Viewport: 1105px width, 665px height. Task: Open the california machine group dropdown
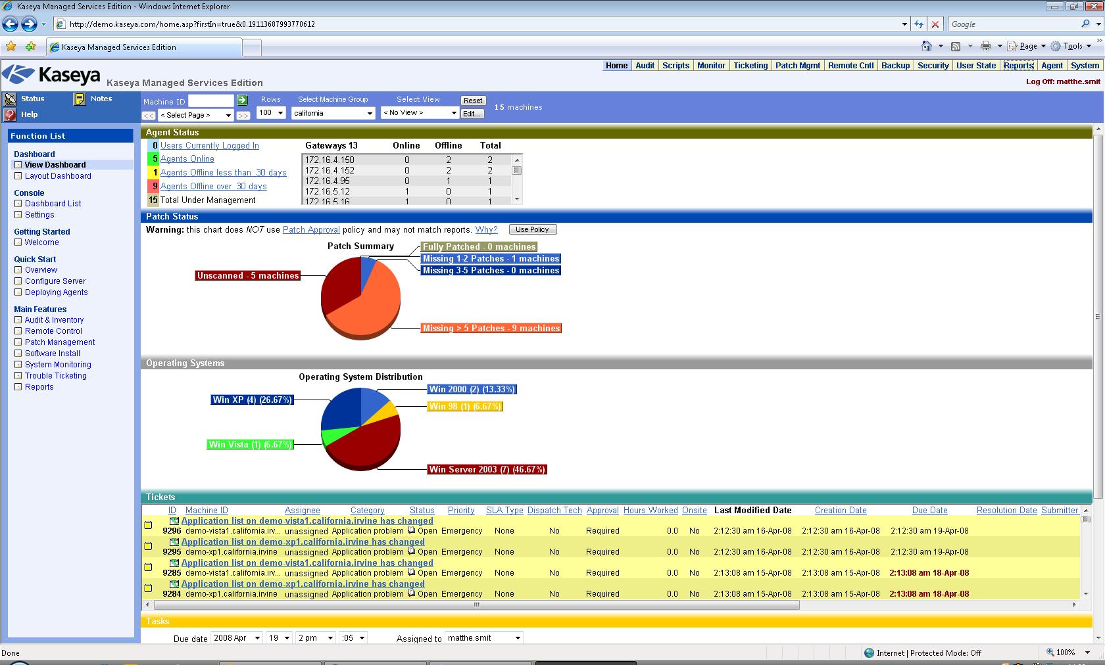pos(333,113)
